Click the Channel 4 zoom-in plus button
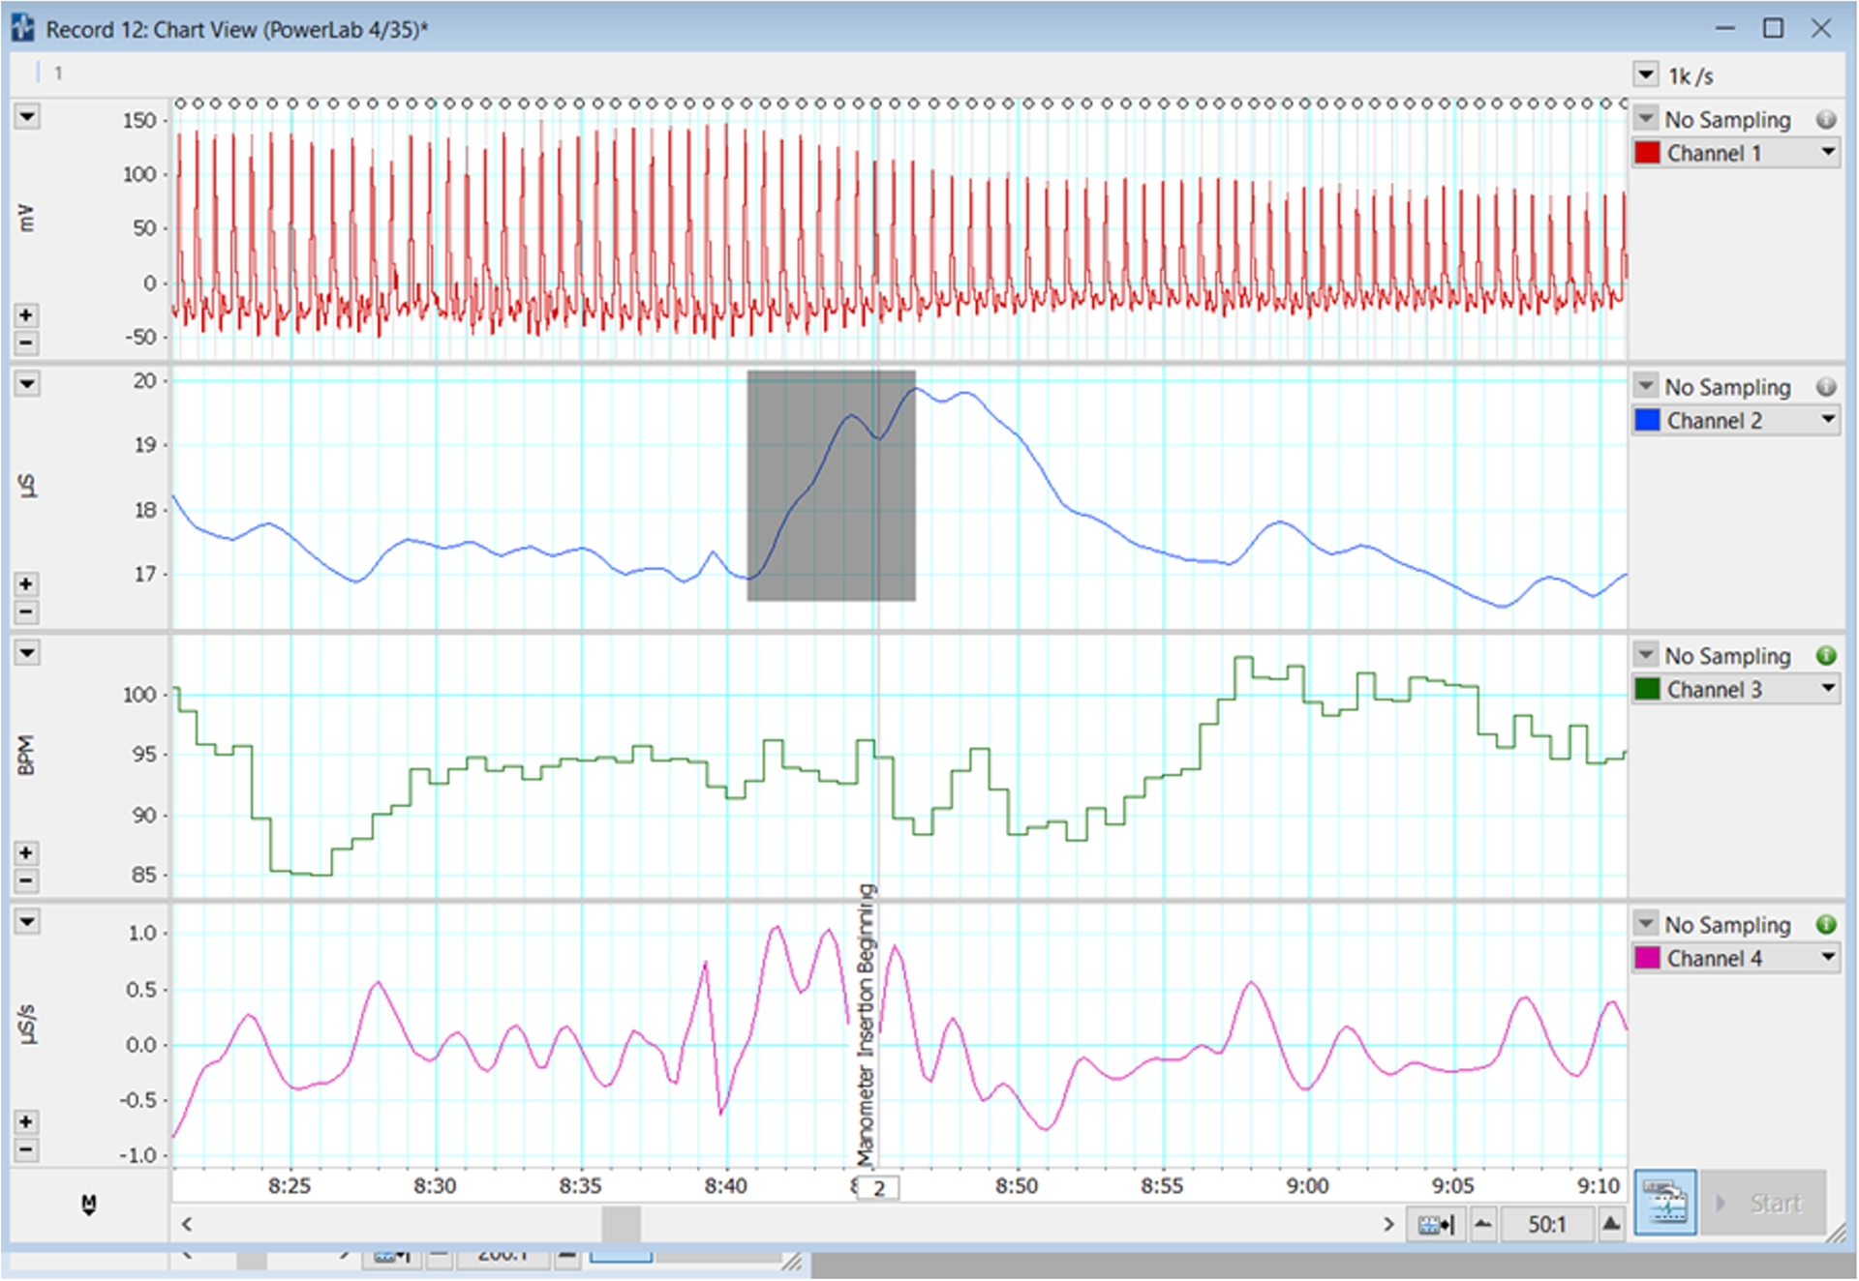The width and height of the screenshot is (1859, 1281). click(x=26, y=1122)
